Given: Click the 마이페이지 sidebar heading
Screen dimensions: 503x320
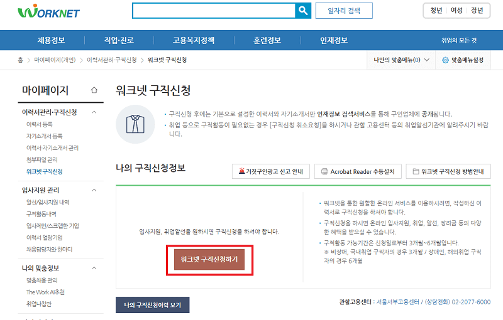Looking at the screenshot, I should point(45,90).
